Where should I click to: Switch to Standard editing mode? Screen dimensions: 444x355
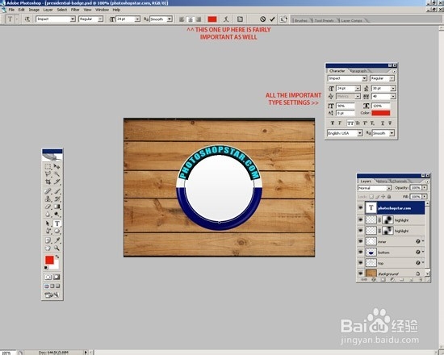pyautogui.click(x=48, y=277)
